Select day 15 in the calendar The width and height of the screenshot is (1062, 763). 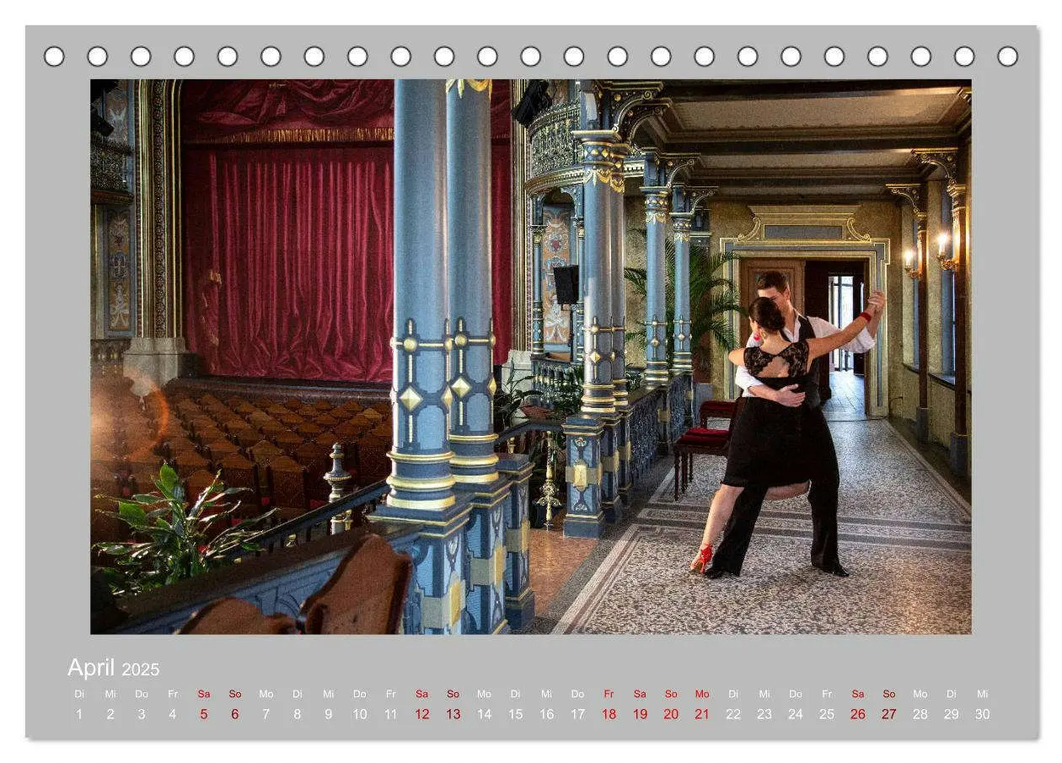[516, 714]
